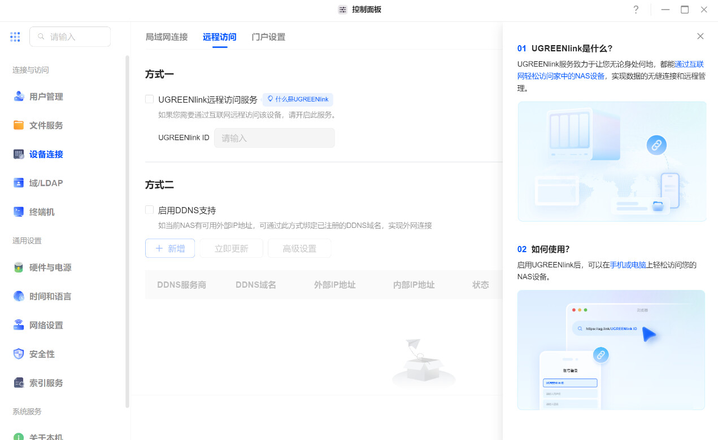Select 域/LDAP in the sidebar
This screenshot has width=718, height=440.
pyautogui.click(x=46, y=183)
